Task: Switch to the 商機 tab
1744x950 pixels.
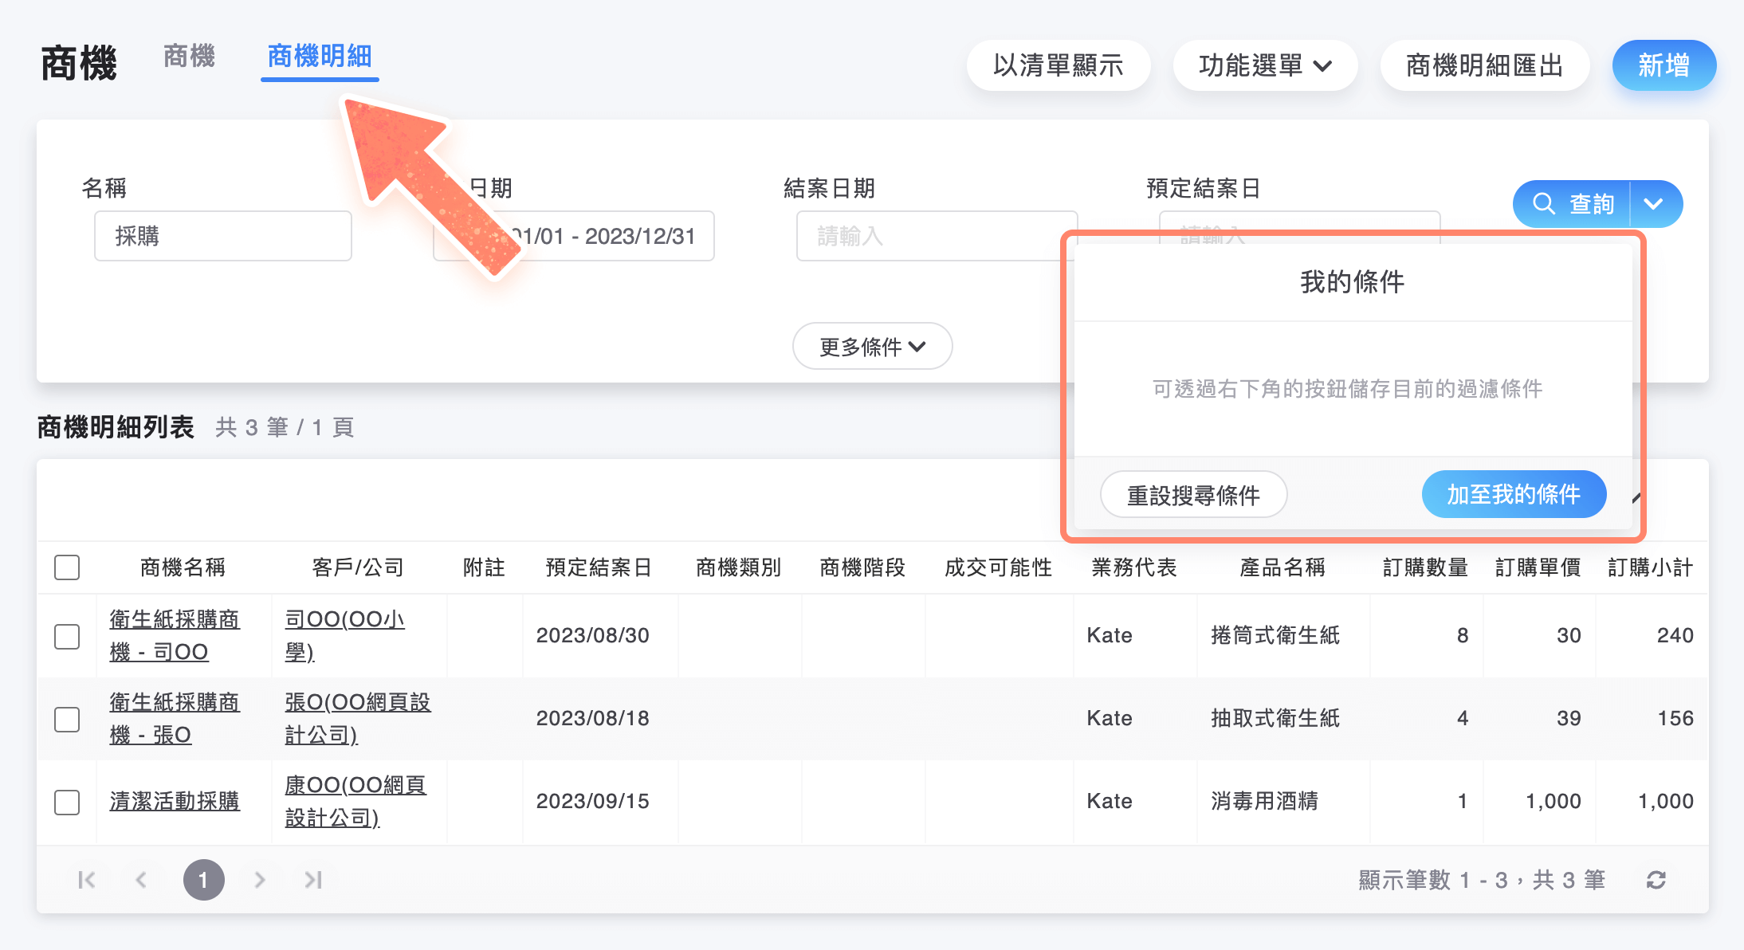Action: tap(189, 56)
